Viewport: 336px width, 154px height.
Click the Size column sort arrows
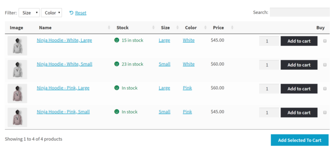click(x=177, y=27)
